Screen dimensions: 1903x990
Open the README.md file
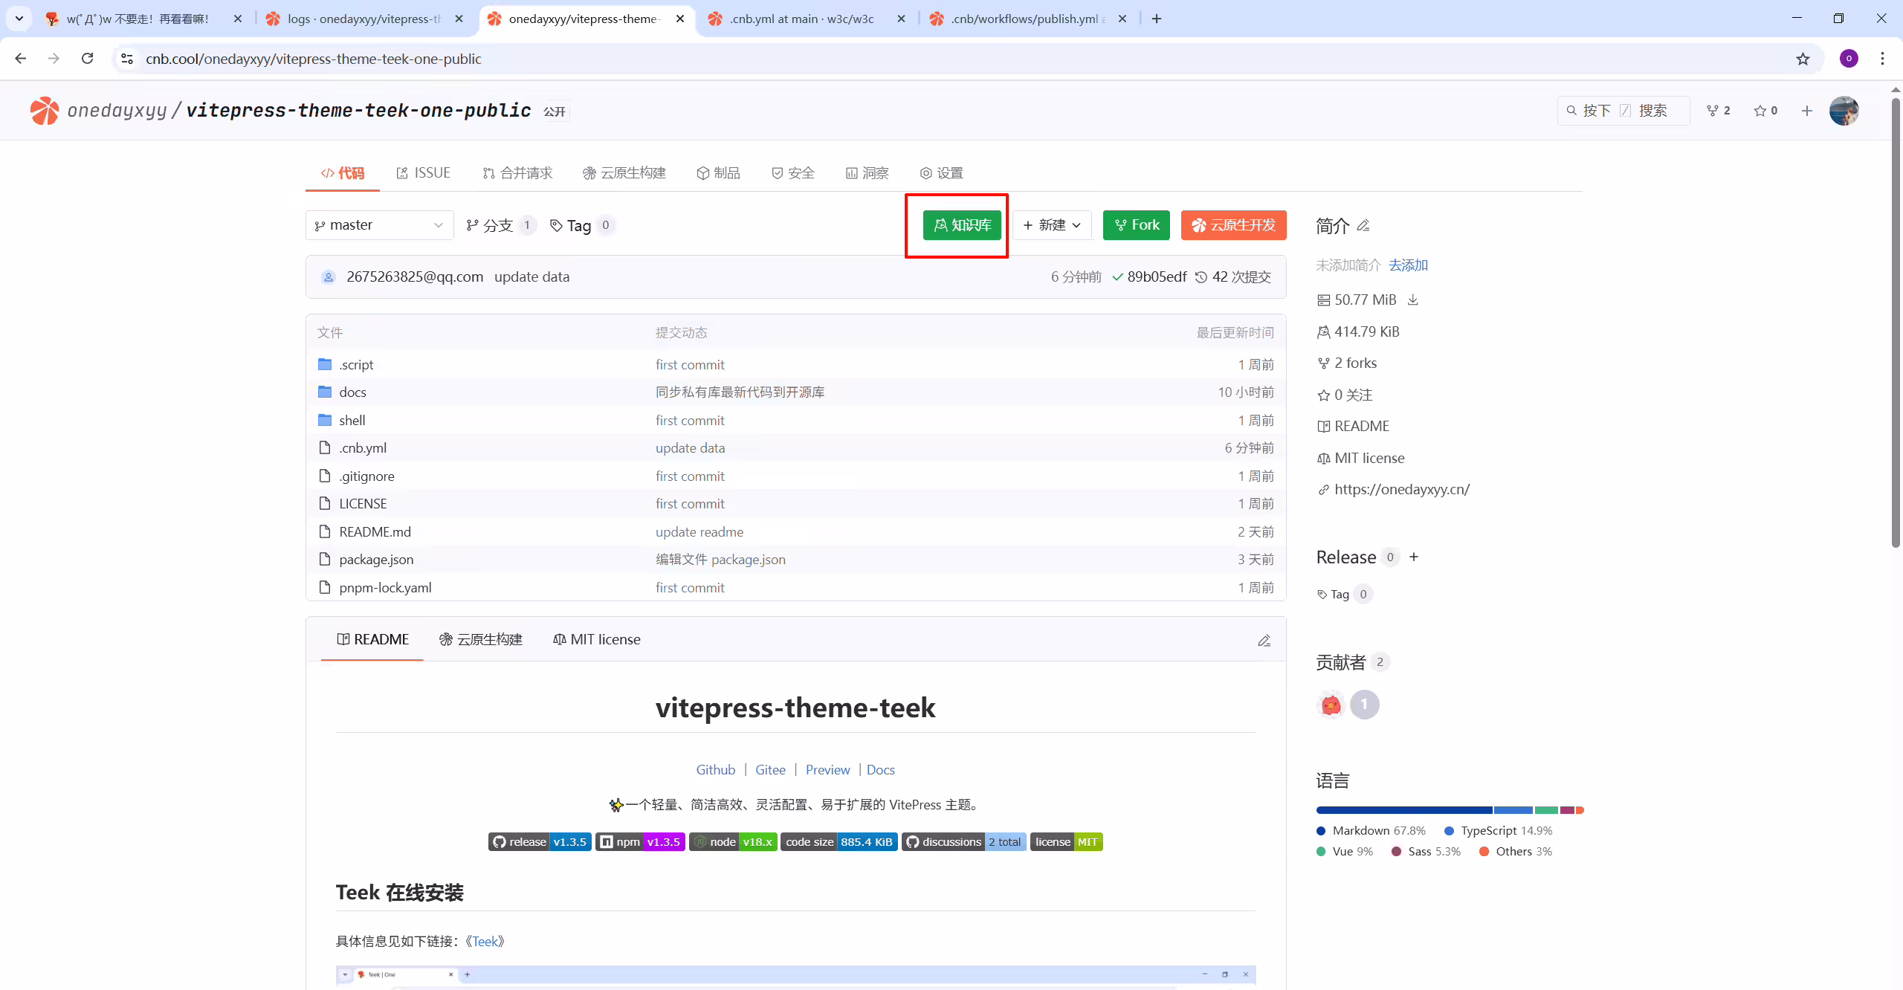tap(375, 532)
